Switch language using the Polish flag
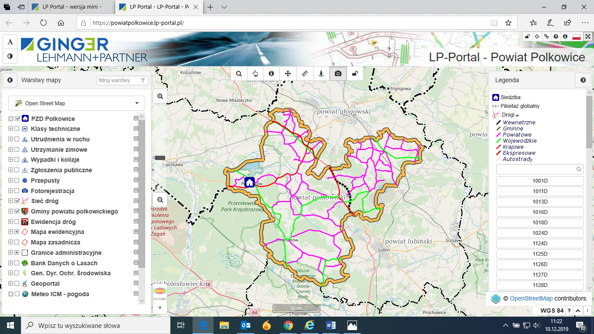The width and height of the screenshot is (594, 334). pyautogui.click(x=577, y=37)
